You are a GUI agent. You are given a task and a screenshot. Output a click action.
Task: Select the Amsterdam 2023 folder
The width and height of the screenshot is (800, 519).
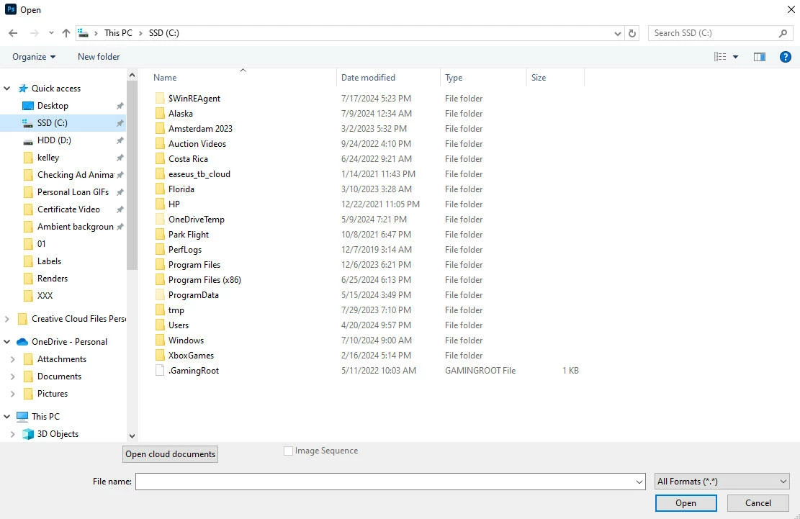click(x=200, y=128)
